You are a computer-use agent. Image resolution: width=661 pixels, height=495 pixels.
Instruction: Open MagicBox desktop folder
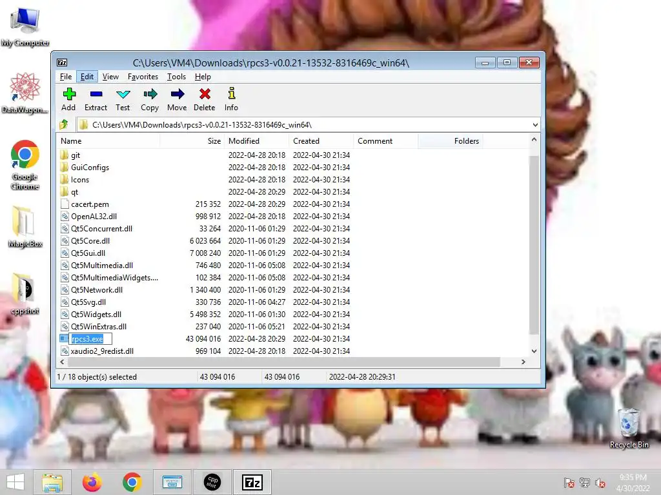25,226
